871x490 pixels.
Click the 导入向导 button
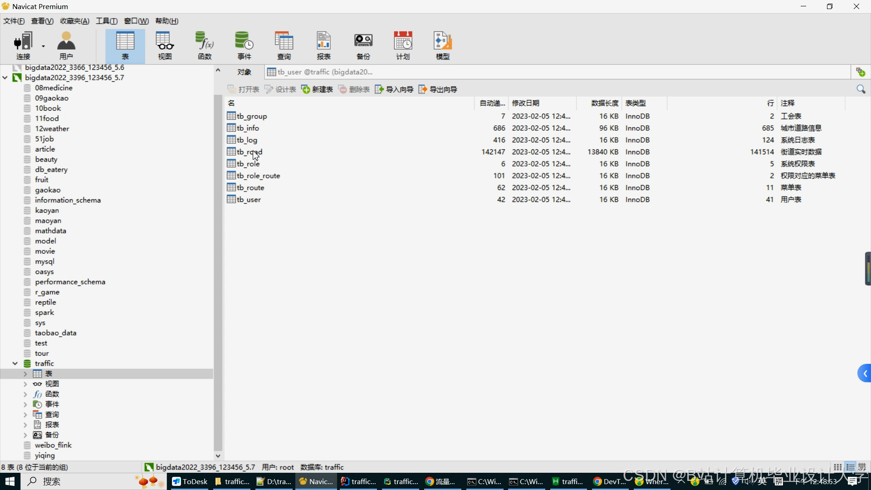point(394,89)
